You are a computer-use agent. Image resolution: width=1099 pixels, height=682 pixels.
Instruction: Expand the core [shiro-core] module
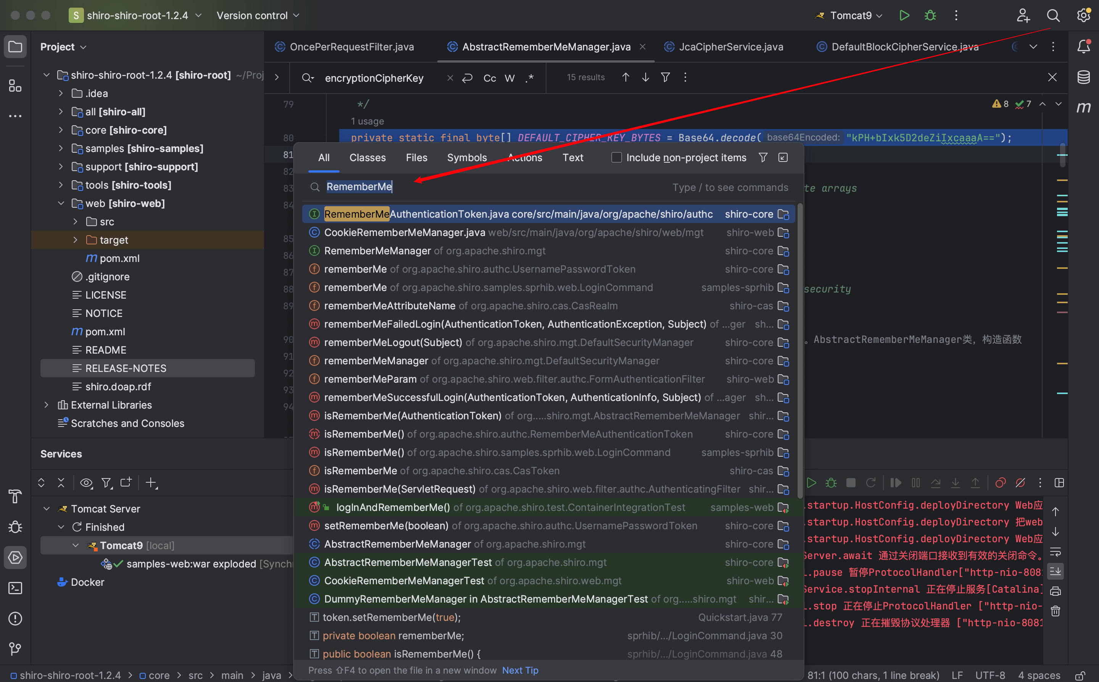point(60,130)
